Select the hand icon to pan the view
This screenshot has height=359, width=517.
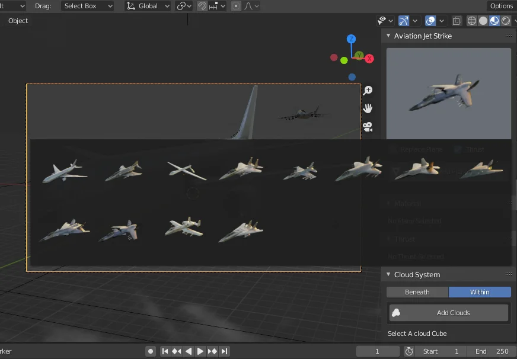pos(368,108)
